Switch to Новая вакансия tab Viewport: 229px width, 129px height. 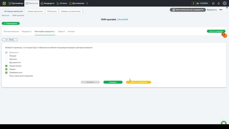[x=35, y=11]
